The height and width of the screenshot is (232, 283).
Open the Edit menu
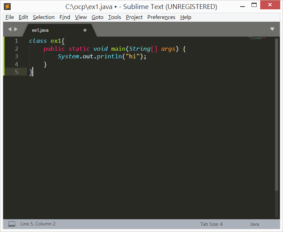point(23,17)
